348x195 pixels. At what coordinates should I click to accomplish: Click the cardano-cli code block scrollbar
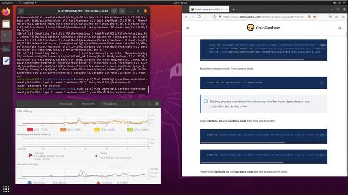click(x=243, y=142)
